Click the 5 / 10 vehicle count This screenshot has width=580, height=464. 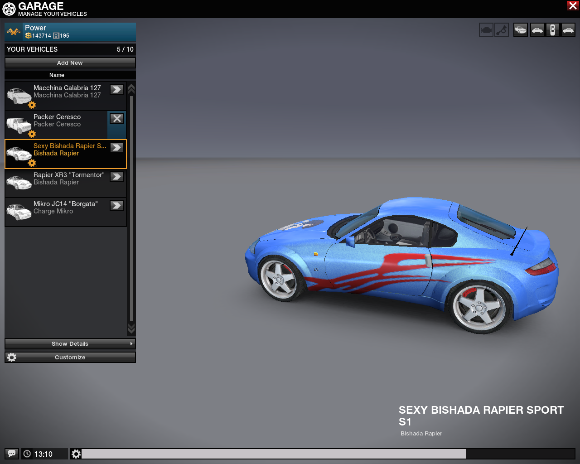(125, 49)
